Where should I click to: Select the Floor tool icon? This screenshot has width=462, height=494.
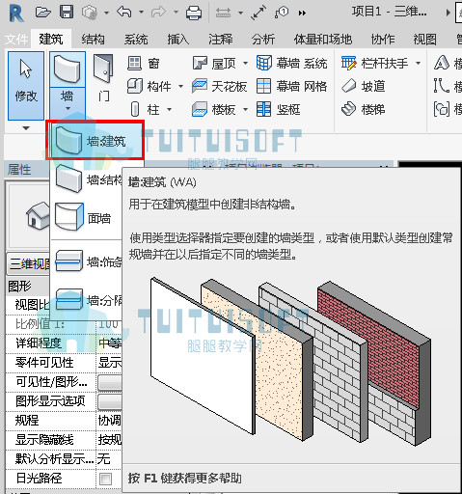pyautogui.click(x=200, y=109)
